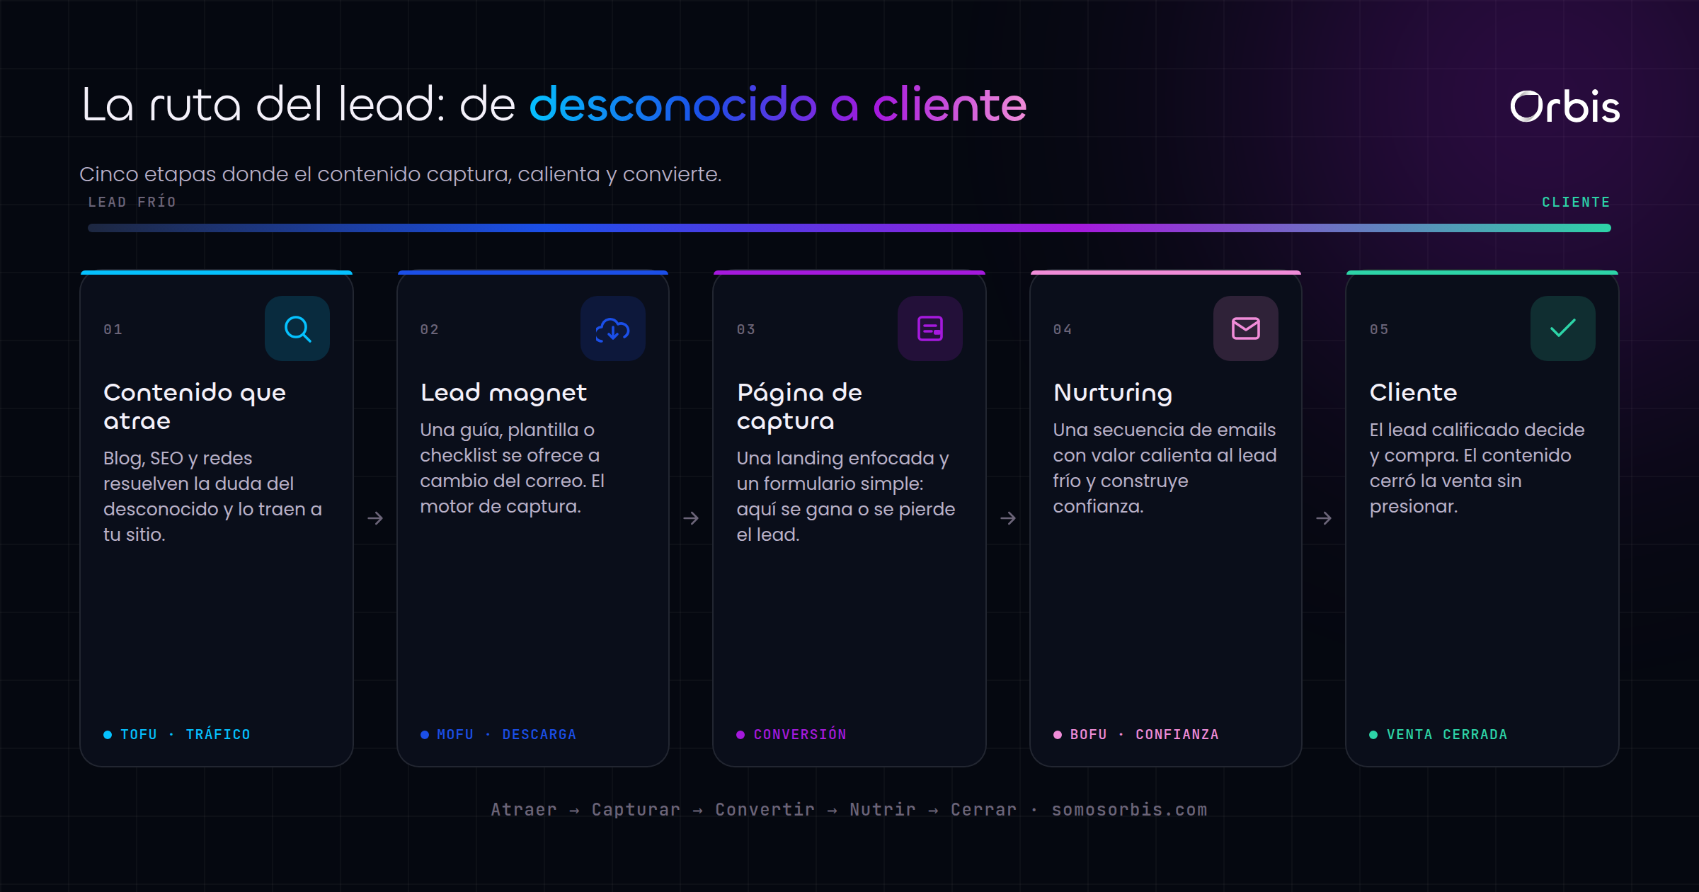Open the somosorbis.com link
The height and width of the screenshot is (892, 1699).
1129,809
